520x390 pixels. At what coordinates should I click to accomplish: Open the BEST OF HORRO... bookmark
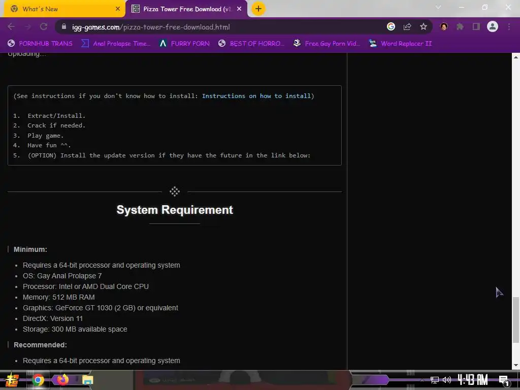click(x=252, y=44)
